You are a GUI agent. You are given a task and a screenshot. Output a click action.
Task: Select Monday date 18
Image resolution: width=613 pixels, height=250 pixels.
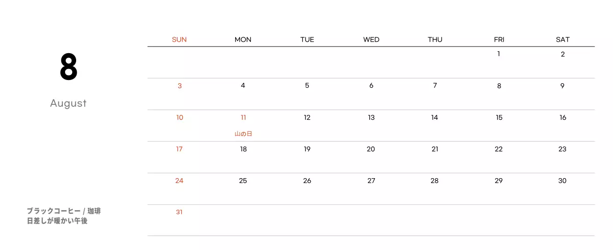[243, 149]
